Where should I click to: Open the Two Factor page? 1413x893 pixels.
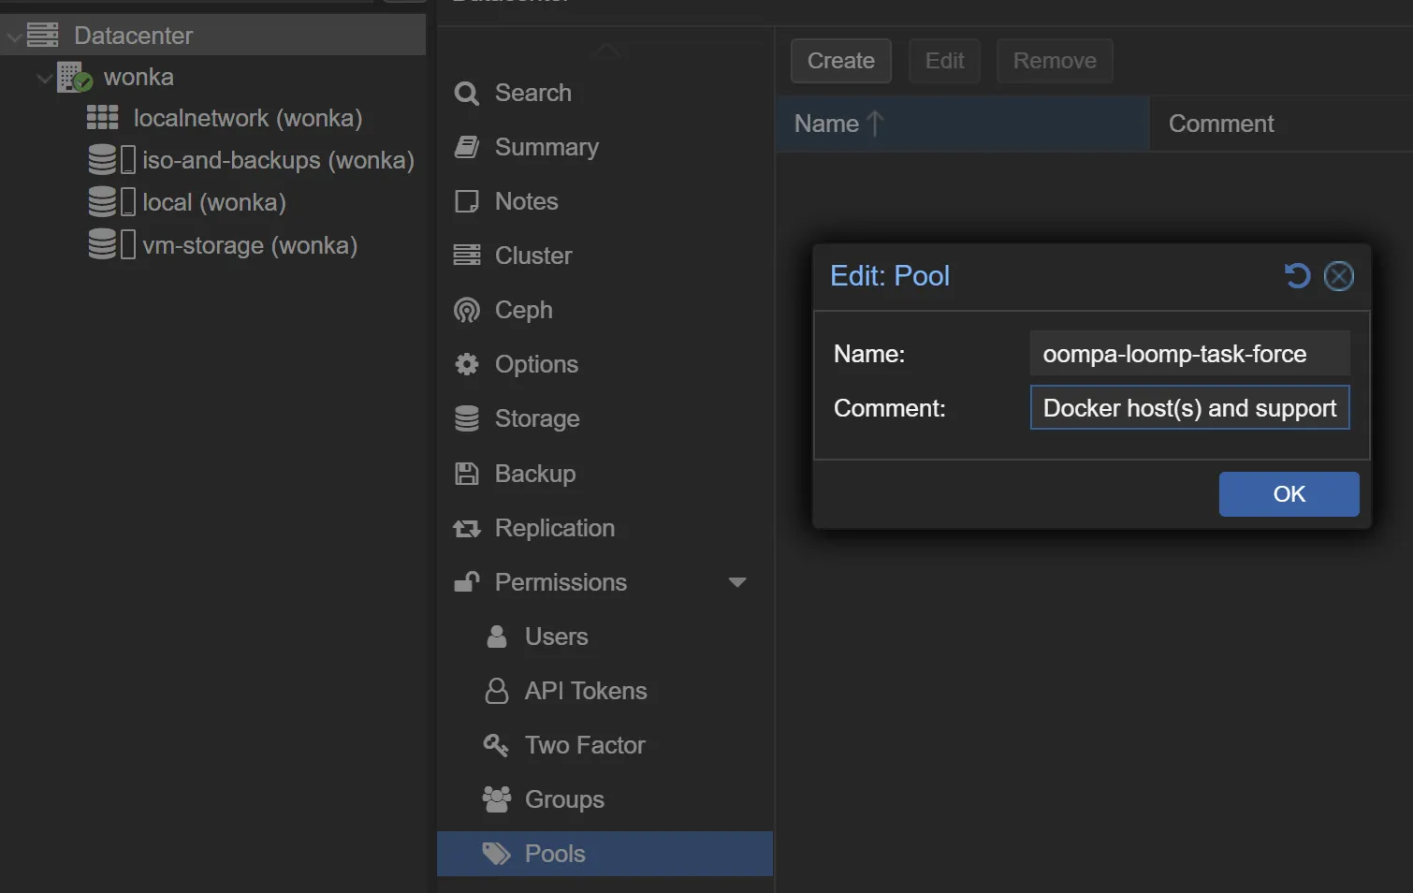point(605,745)
